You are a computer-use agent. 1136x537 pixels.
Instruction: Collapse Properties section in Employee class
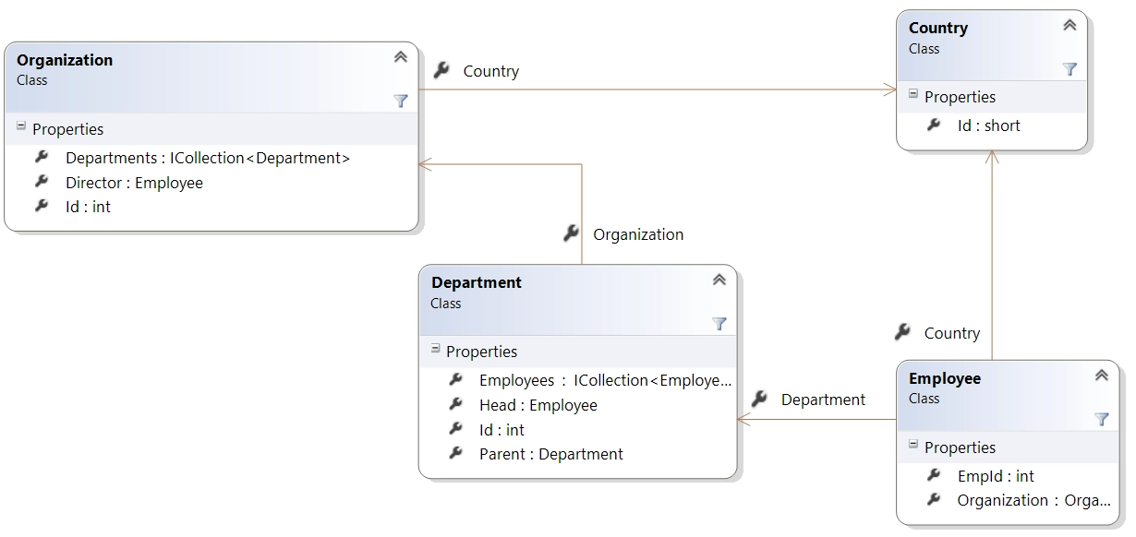pyautogui.click(x=913, y=446)
